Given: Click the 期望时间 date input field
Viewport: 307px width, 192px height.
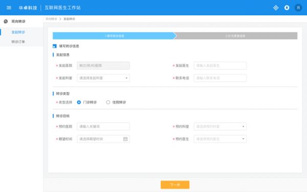Looking at the screenshot, I should [x=103, y=139].
